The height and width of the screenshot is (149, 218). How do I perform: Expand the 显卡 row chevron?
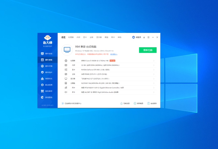tap(154, 70)
